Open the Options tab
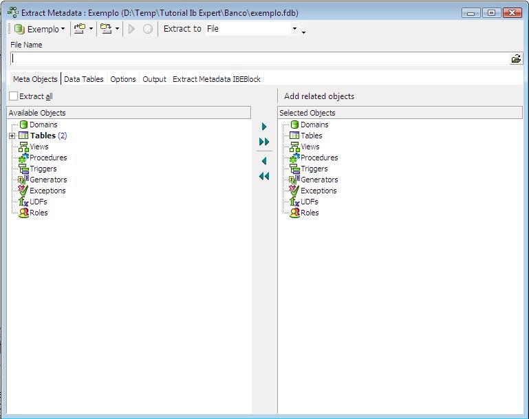The width and height of the screenshot is (529, 419). click(x=123, y=79)
